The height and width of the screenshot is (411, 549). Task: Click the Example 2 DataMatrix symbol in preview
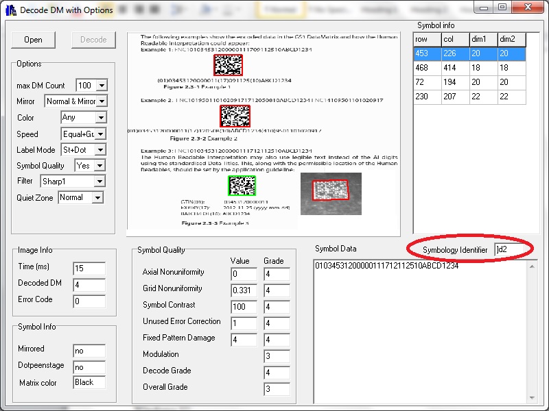click(235, 116)
